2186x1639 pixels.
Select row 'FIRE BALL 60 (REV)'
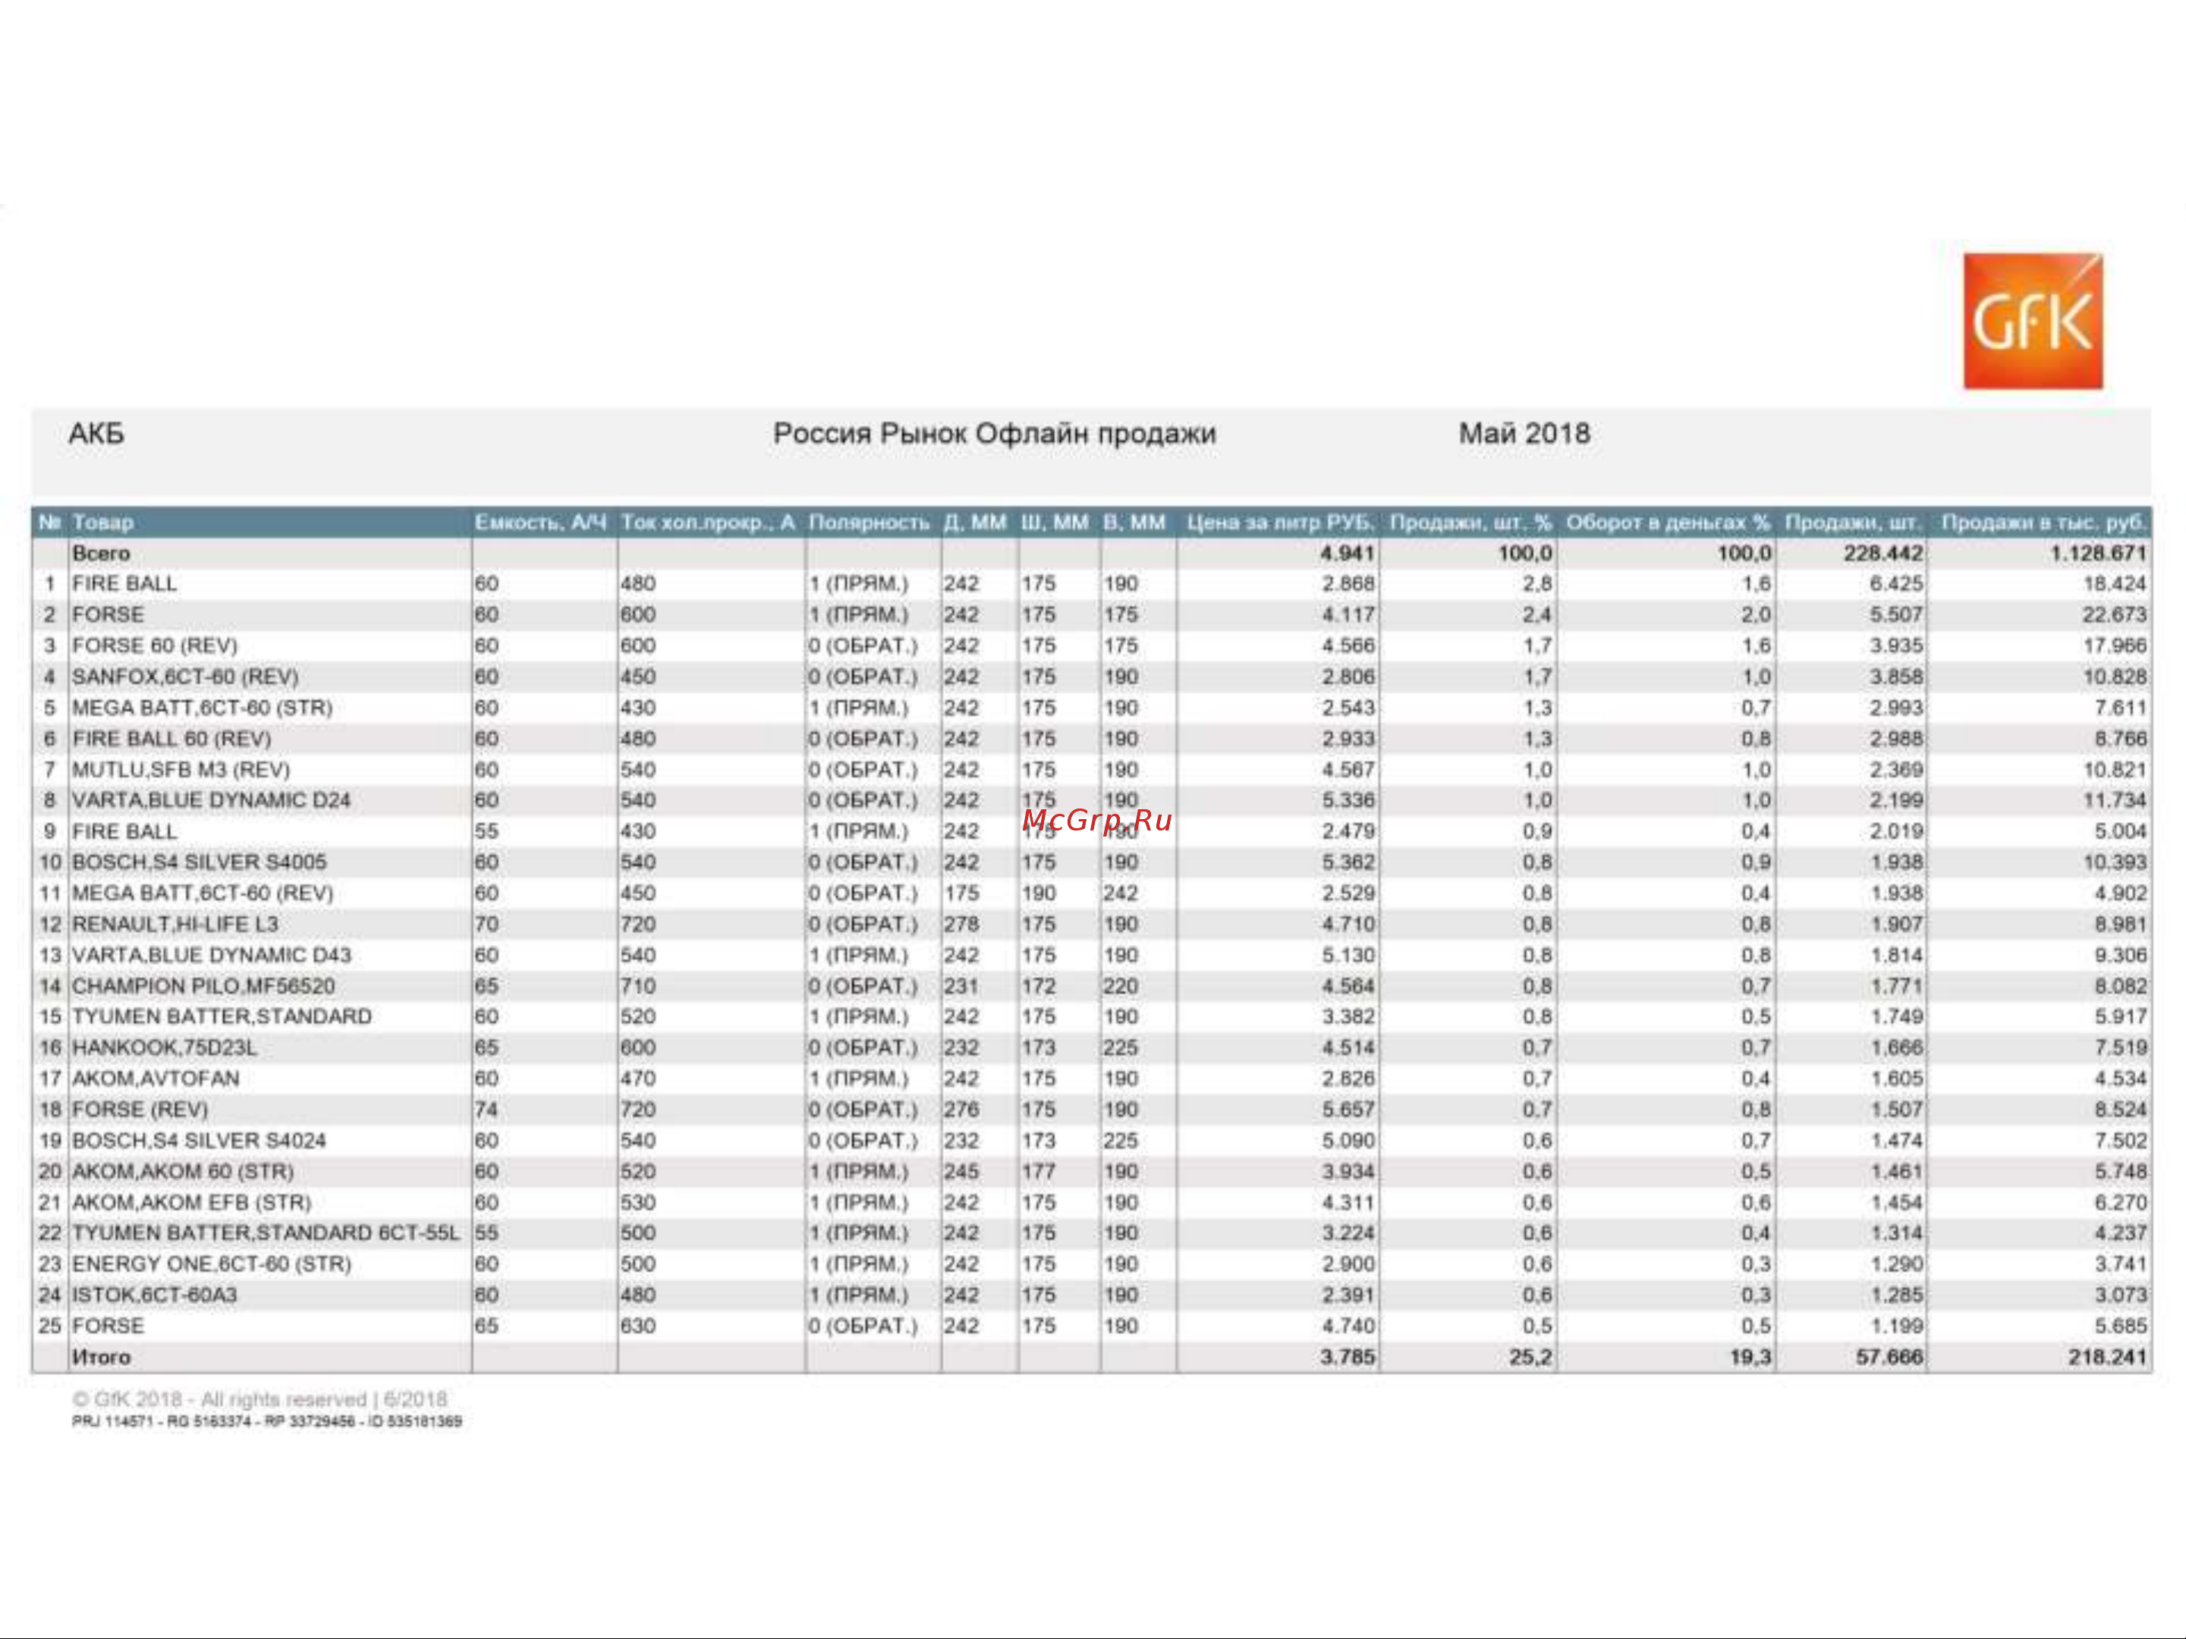(1091, 738)
